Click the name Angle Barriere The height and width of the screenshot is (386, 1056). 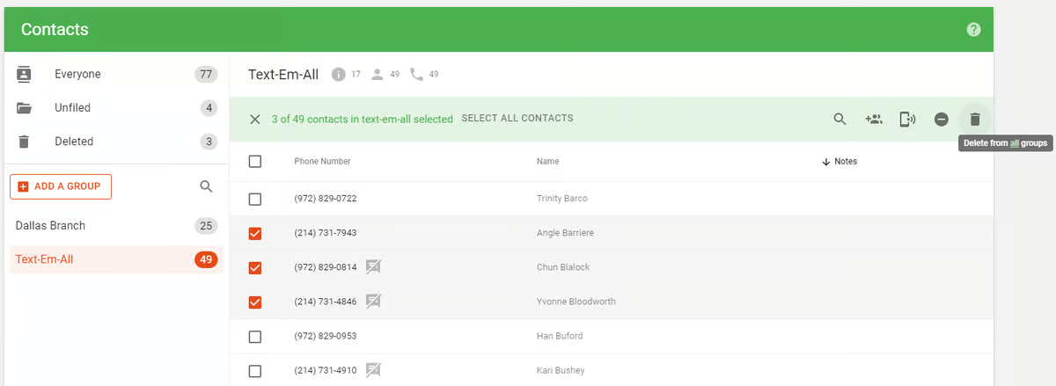pos(565,233)
